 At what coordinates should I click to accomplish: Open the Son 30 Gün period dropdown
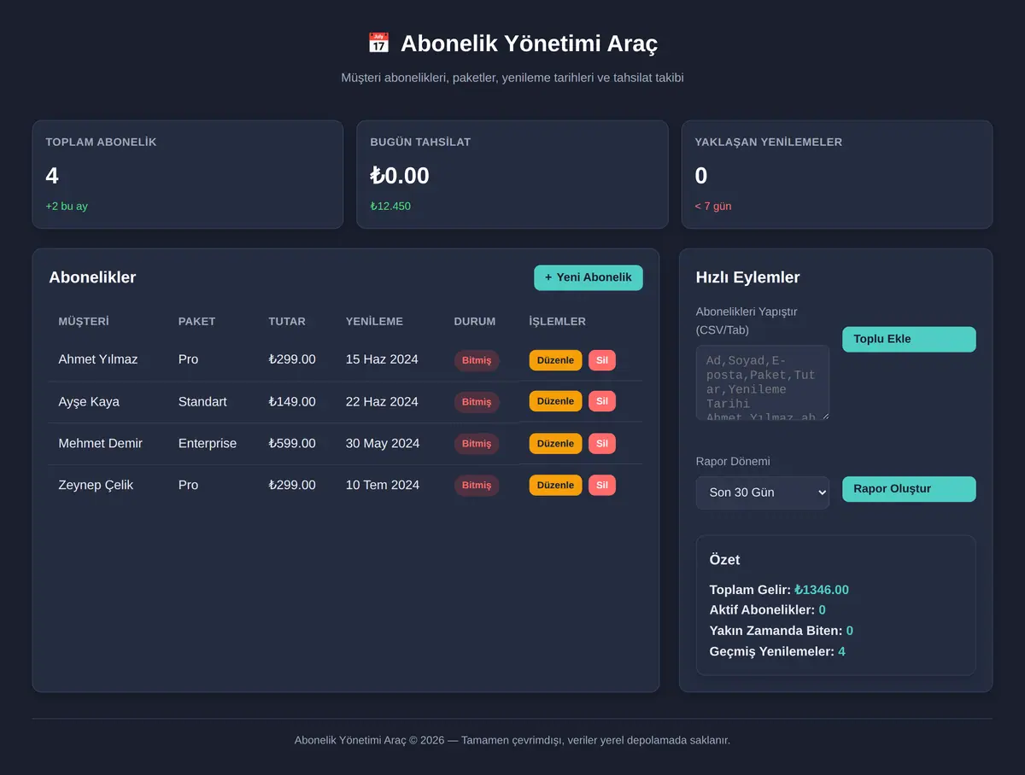pos(763,493)
